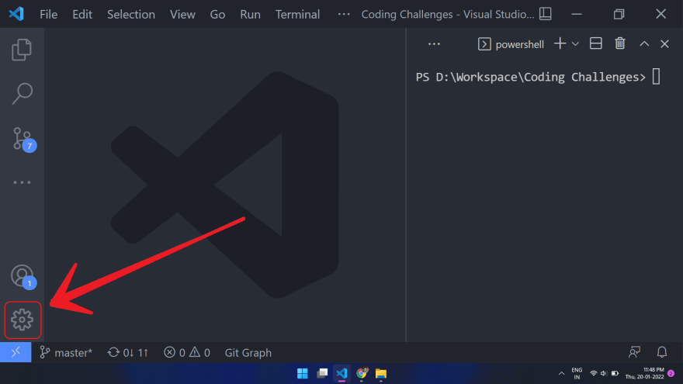Open ENG IN language switcher
This screenshot has width=683, height=384.
(577, 374)
